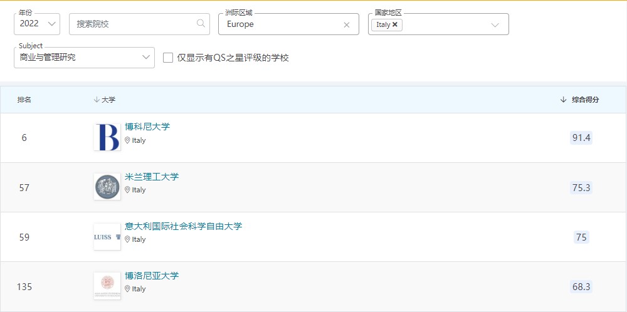
Task: Click the 搜索院校 search field
Action: 139,24
